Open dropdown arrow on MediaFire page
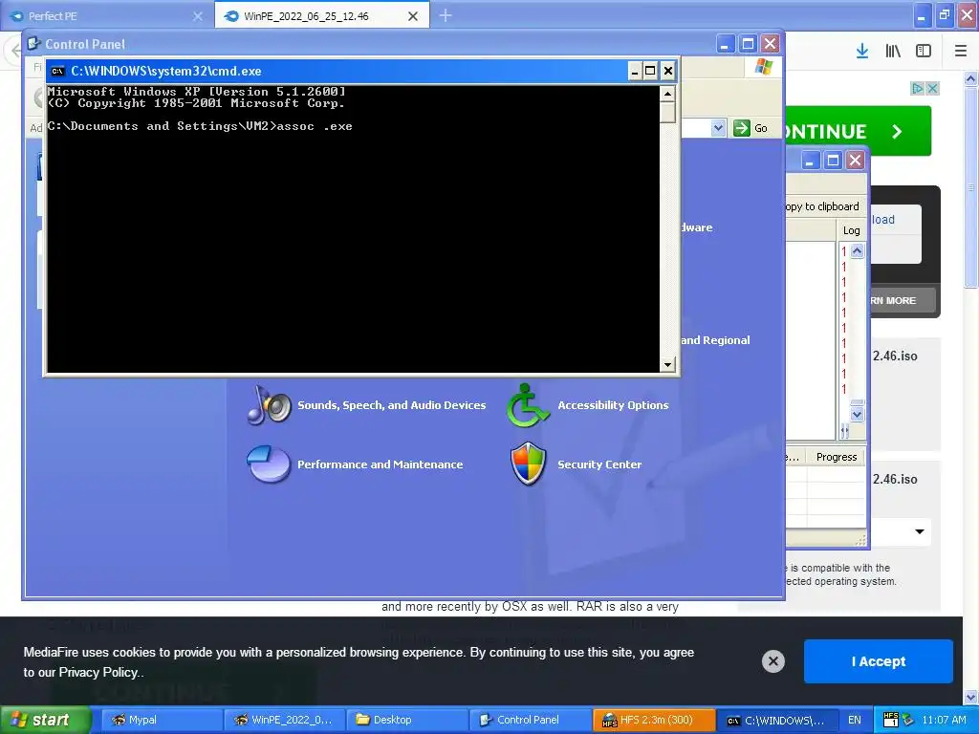979x734 pixels. [920, 531]
